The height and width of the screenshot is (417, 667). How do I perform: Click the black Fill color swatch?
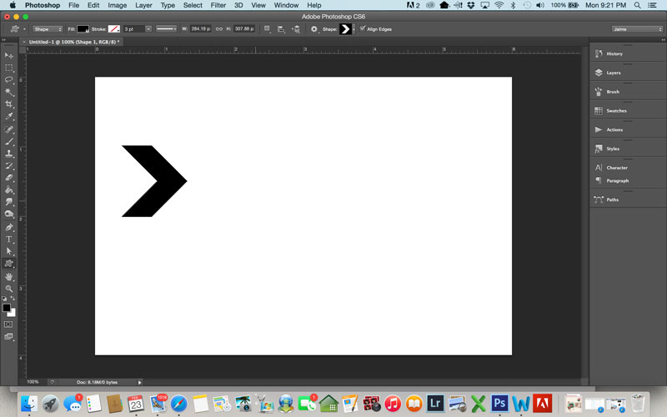pyautogui.click(x=83, y=29)
